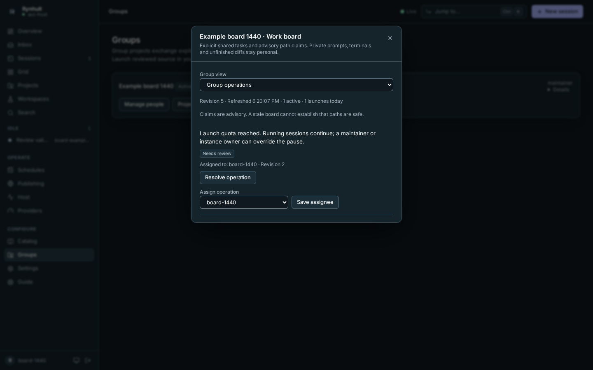Click the Guide icon in the sidebar
The image size is (593, 370).
point(11,282)
